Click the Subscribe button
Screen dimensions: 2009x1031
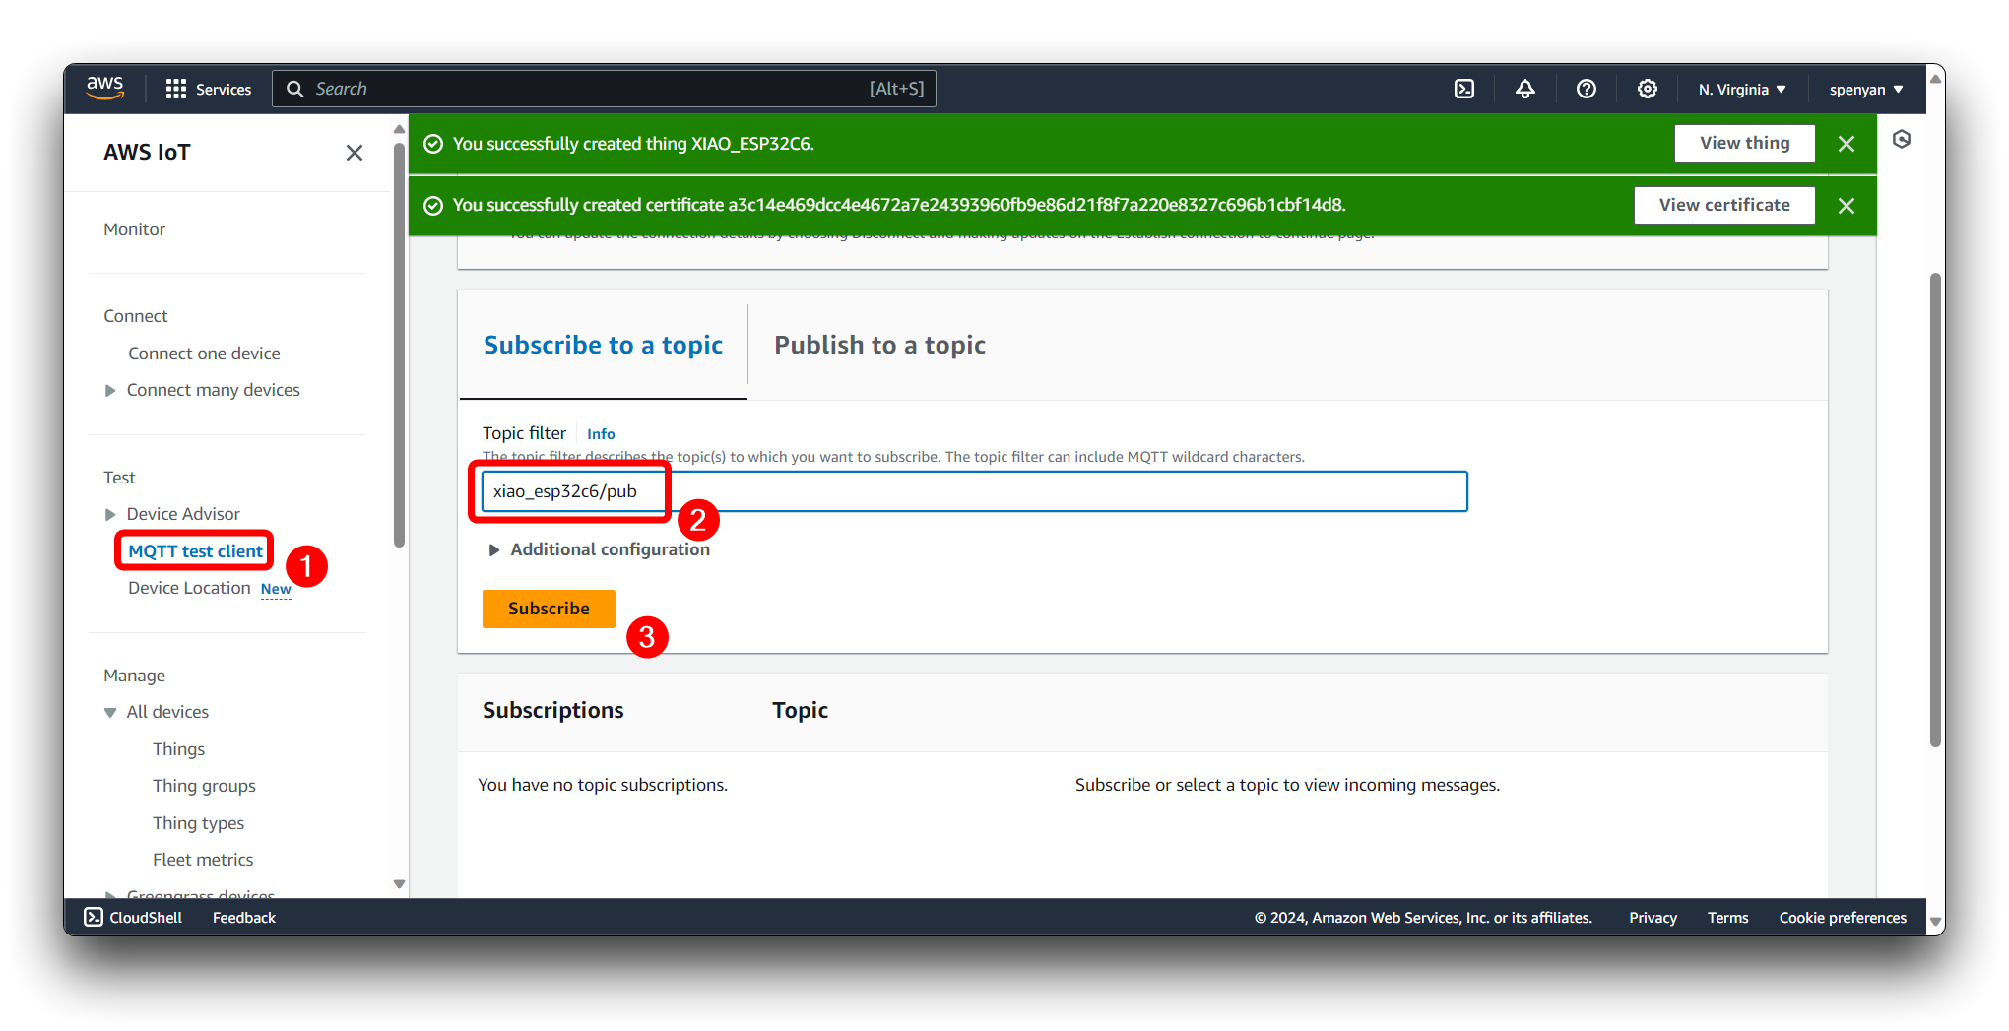pos(549,609)
